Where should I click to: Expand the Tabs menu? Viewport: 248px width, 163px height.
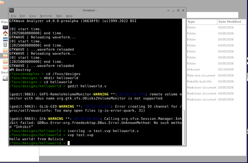tap(59, 16)
